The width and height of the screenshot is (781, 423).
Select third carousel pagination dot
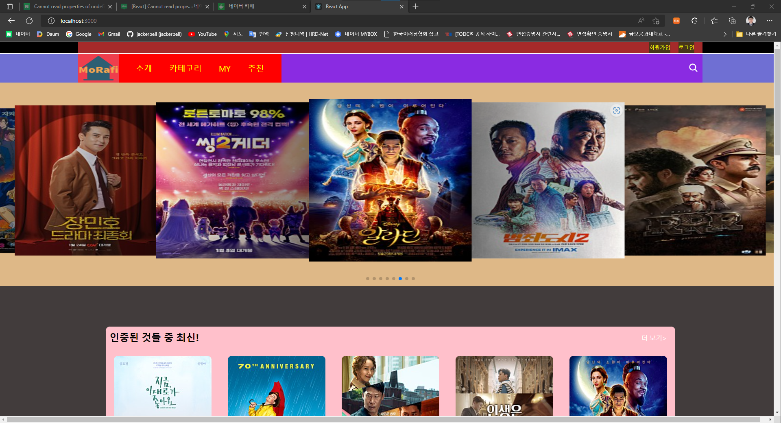point(381,279)
